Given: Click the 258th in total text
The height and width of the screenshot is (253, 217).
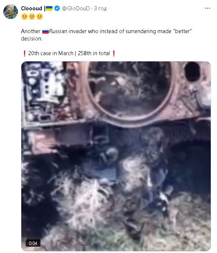Looking at the screenshot, I should tap(94, 53).
